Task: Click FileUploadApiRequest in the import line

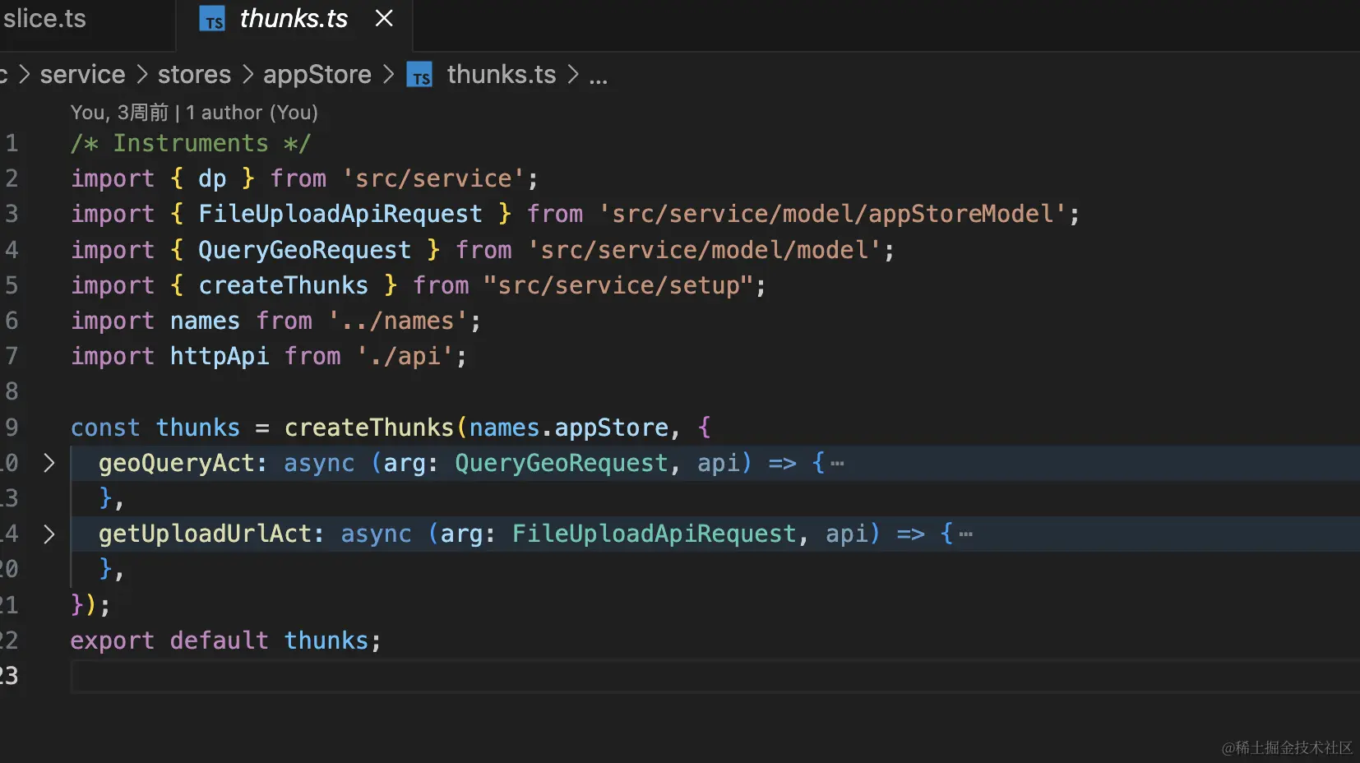Action: [340, 215]
